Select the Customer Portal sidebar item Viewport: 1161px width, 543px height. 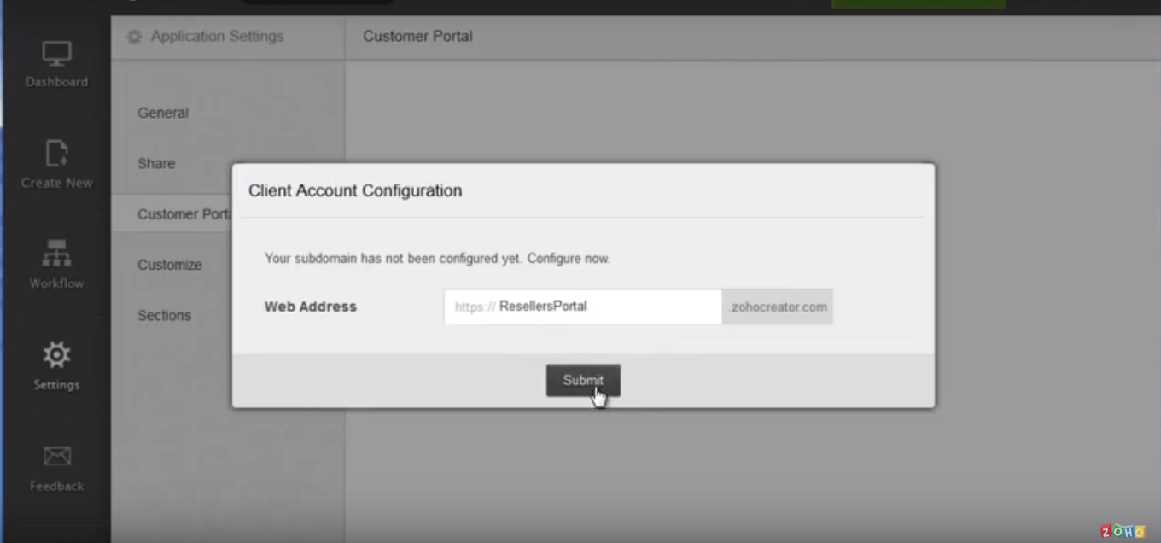[184, 214]
